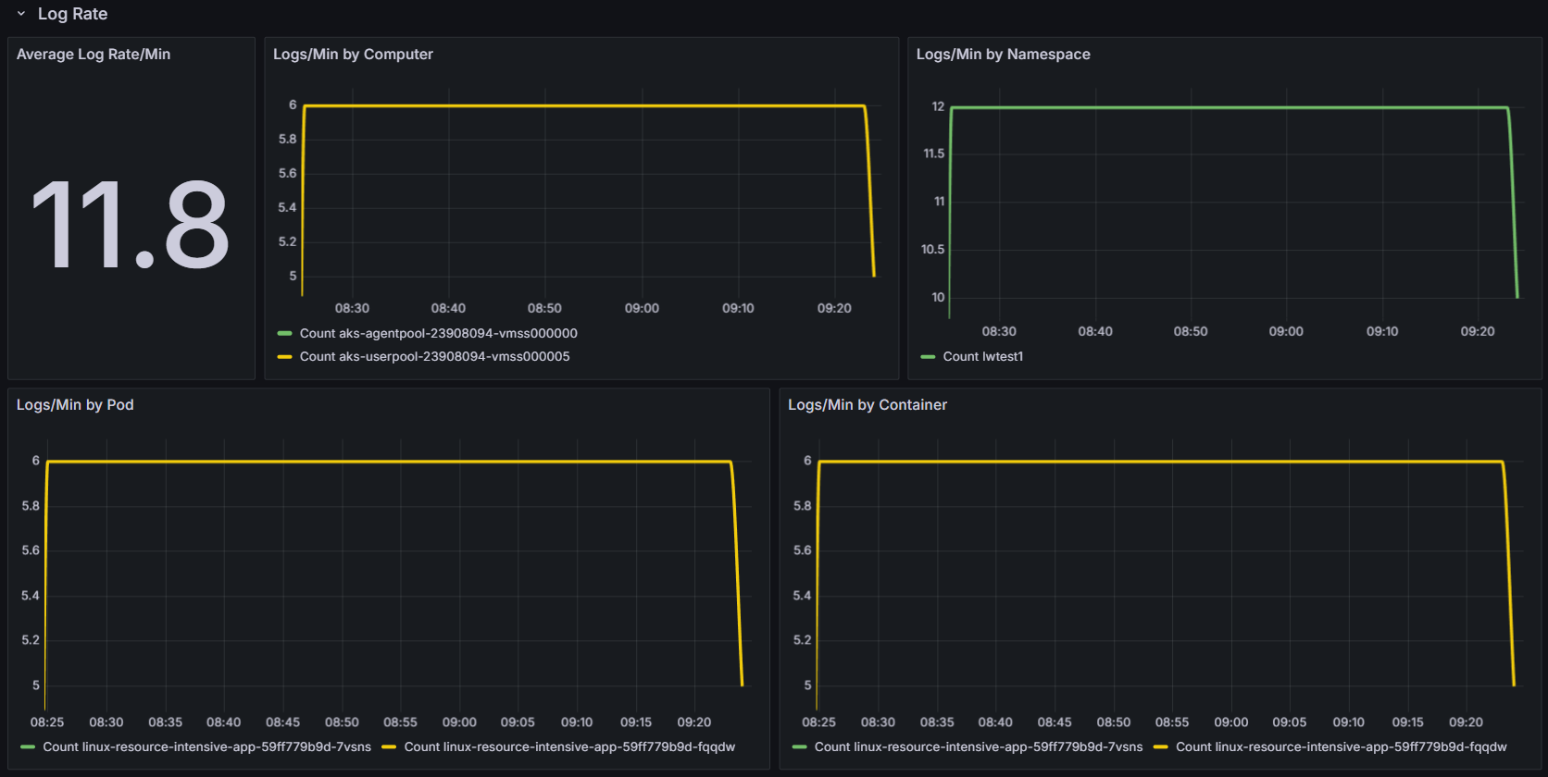The width and height of the screenshot is (1548, 777).
Task: Open Logs/Min by Pod panel title
Action: point(75,405)
